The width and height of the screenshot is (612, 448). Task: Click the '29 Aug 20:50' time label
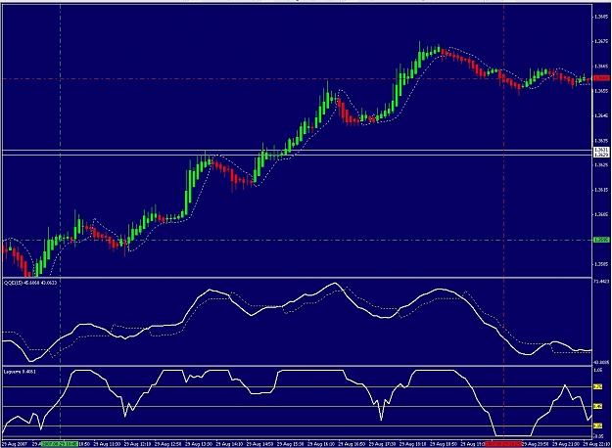(x=536, y=444)
